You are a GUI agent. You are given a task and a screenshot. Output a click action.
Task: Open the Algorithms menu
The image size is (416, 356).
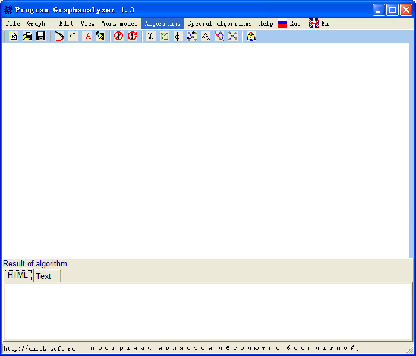point(163,23)
